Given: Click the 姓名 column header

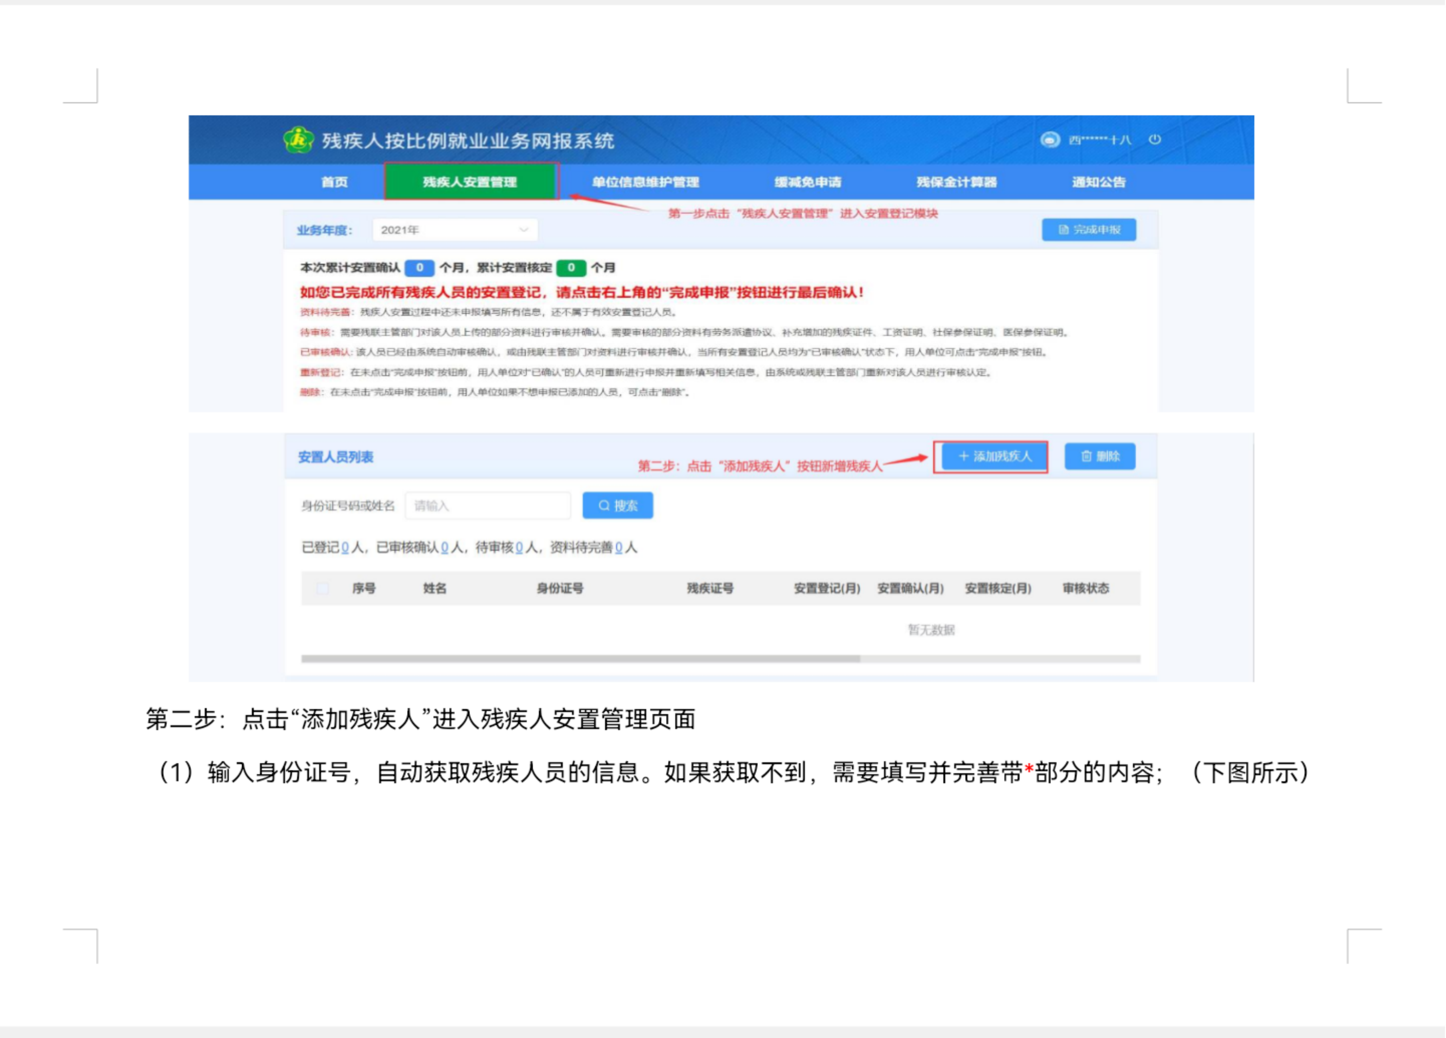Looking at the screenshot, I should 435,588.
